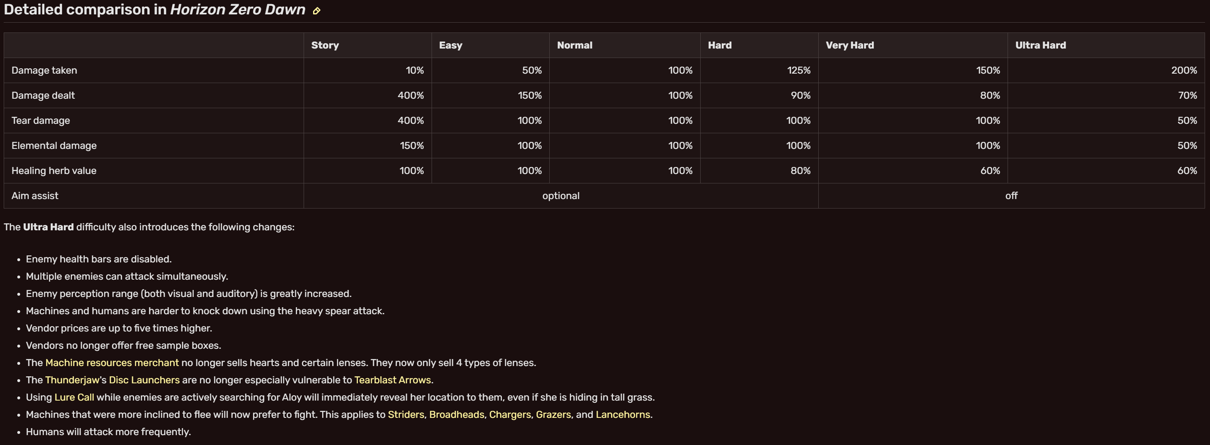The height and width of the screenshot is (445, 1210).
Task: Visit the Lure Call page link
Action: (74, 397)
